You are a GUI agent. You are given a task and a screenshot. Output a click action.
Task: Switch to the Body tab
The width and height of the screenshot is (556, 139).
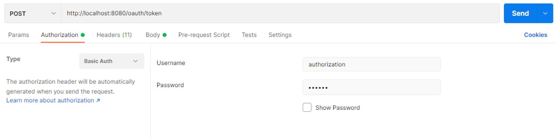pos(153,35)
